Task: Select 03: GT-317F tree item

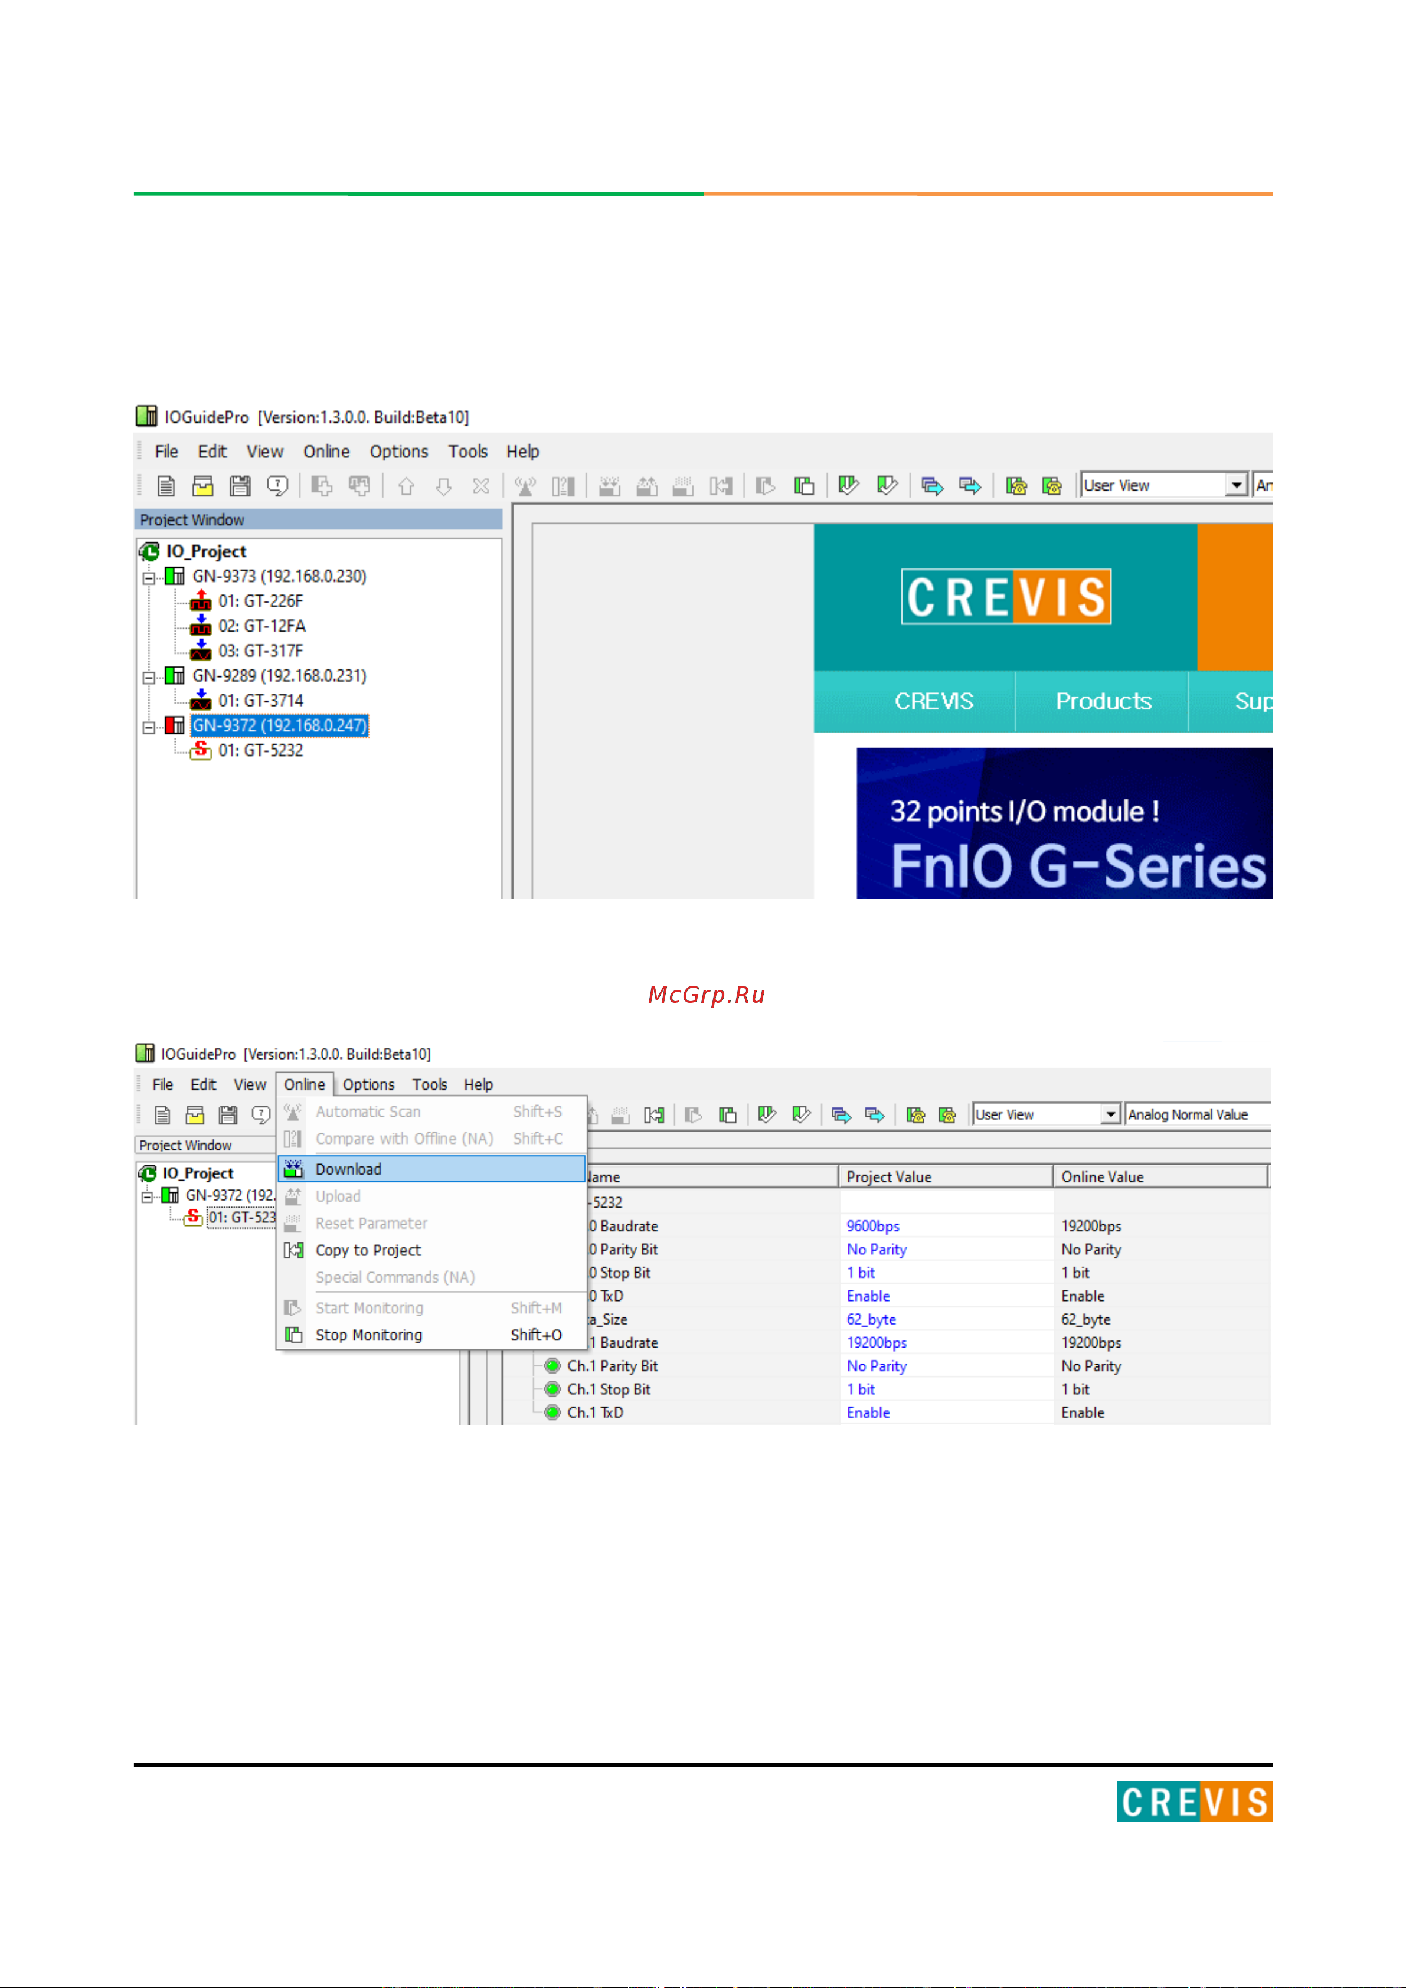Action: 260,651
